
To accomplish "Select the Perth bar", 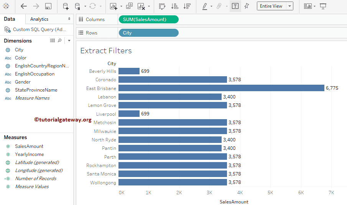I will pyautogui.click(x=173, y=157).
